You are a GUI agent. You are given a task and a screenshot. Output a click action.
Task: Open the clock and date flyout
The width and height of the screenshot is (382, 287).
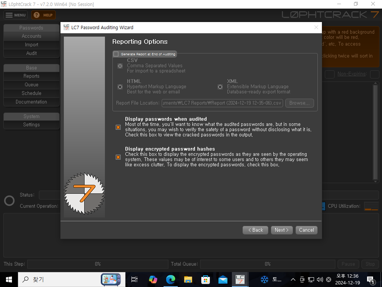click(347, 280)
